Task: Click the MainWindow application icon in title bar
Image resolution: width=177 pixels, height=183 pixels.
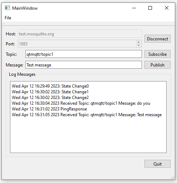Action: (7, 8)
